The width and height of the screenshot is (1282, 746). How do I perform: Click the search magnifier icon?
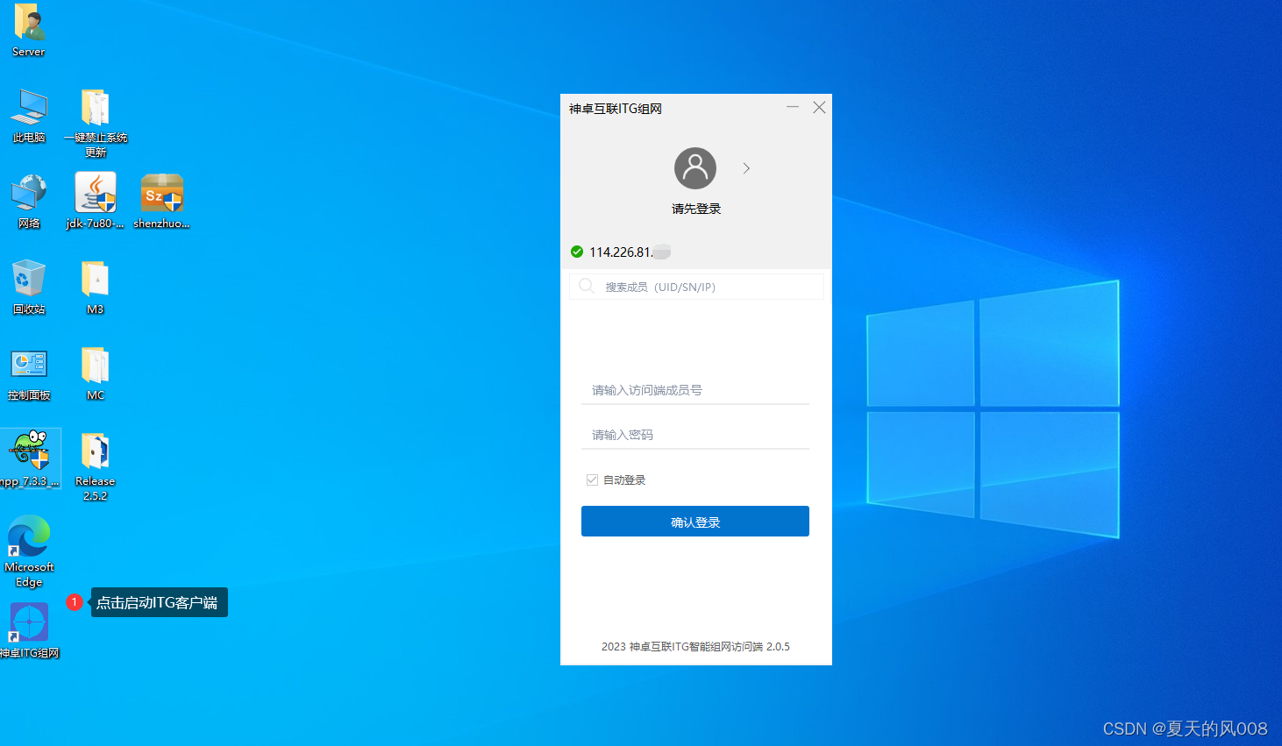pos(587,286)
